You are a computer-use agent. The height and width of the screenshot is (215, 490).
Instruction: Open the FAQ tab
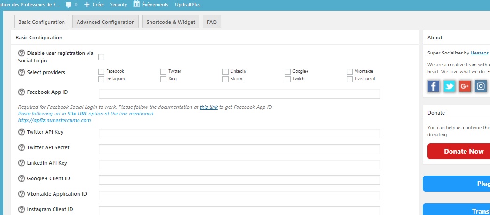[212, 22]
